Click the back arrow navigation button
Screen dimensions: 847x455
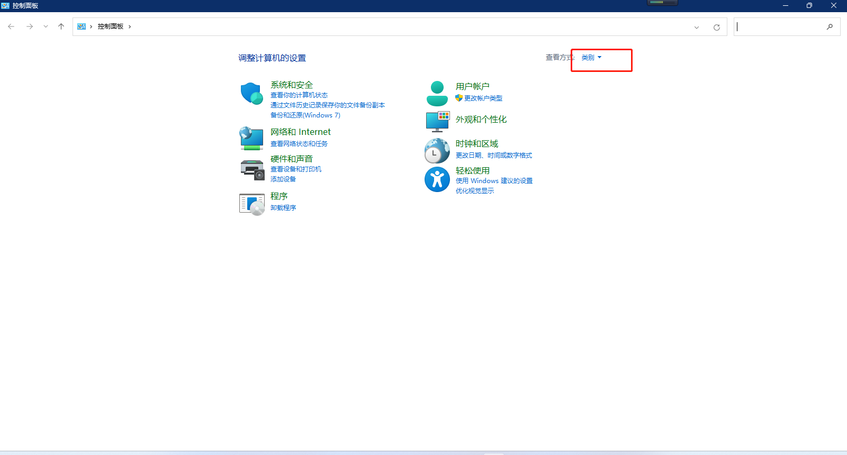pyautogui.click(x=11, y=26)
